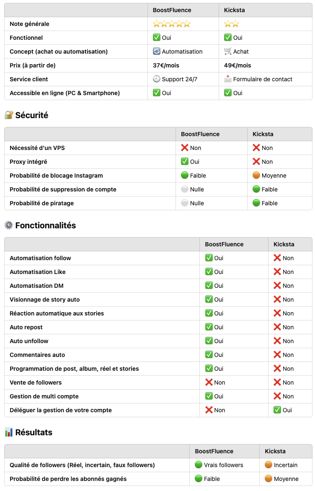The width and height of the screenshot is (315, 491).
Task: Click the clock icon for Support 24/7
Action: (x=157, y=79)
